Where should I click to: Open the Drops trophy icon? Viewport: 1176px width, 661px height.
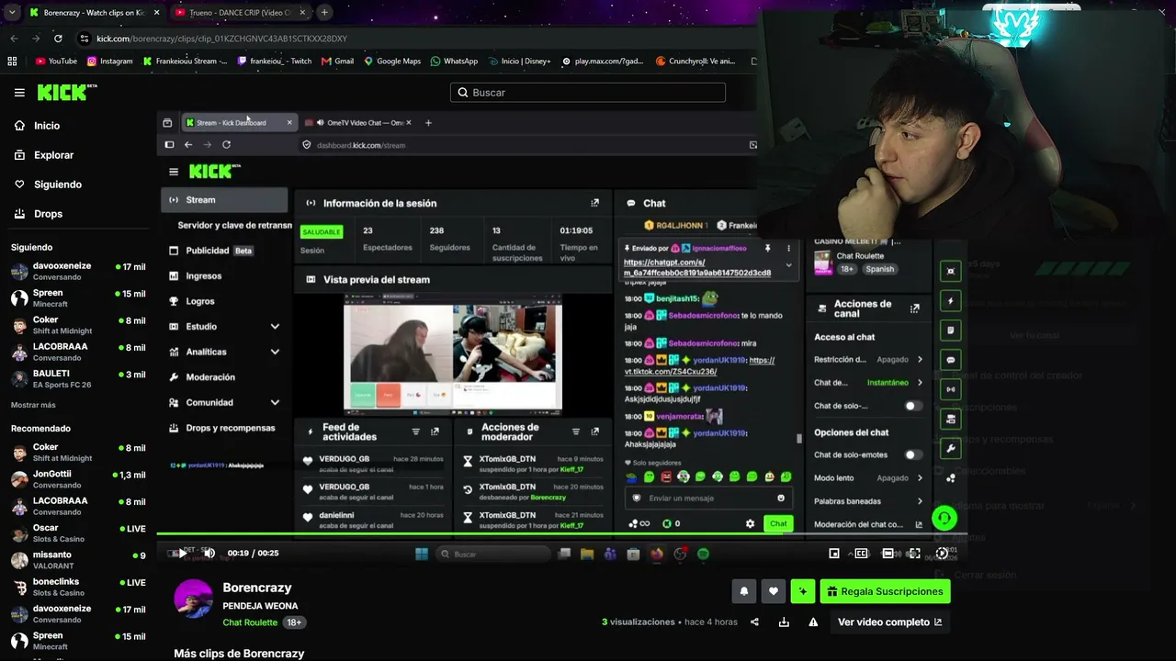19,214
